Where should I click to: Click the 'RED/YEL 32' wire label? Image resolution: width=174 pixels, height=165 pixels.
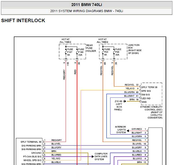point(132,85)
